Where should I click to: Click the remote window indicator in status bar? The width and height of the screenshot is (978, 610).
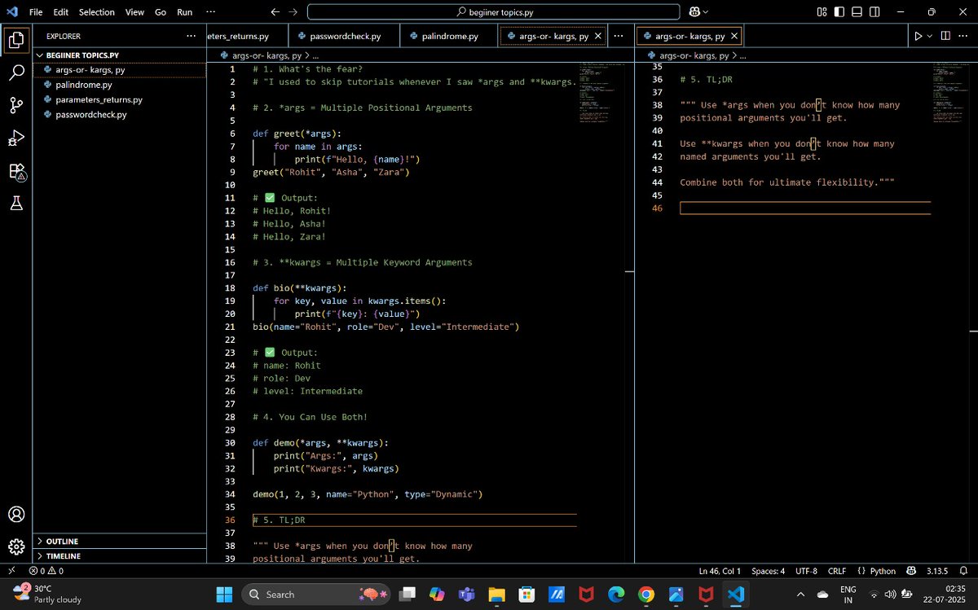(11, 571)
